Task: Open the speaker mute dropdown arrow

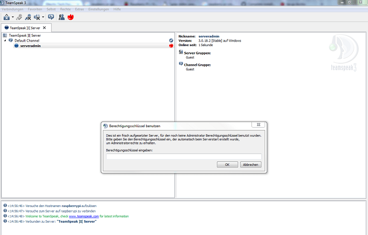Action: pos(43,17)
